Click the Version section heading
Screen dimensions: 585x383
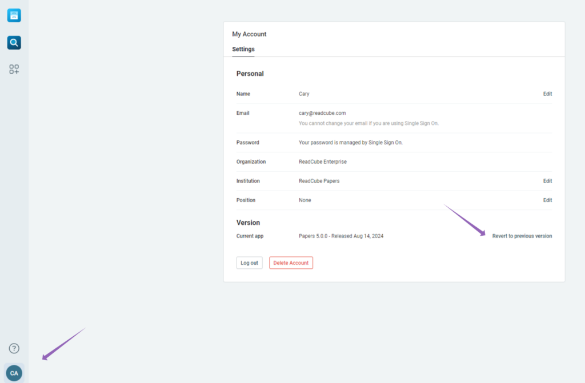click(248, 223)
